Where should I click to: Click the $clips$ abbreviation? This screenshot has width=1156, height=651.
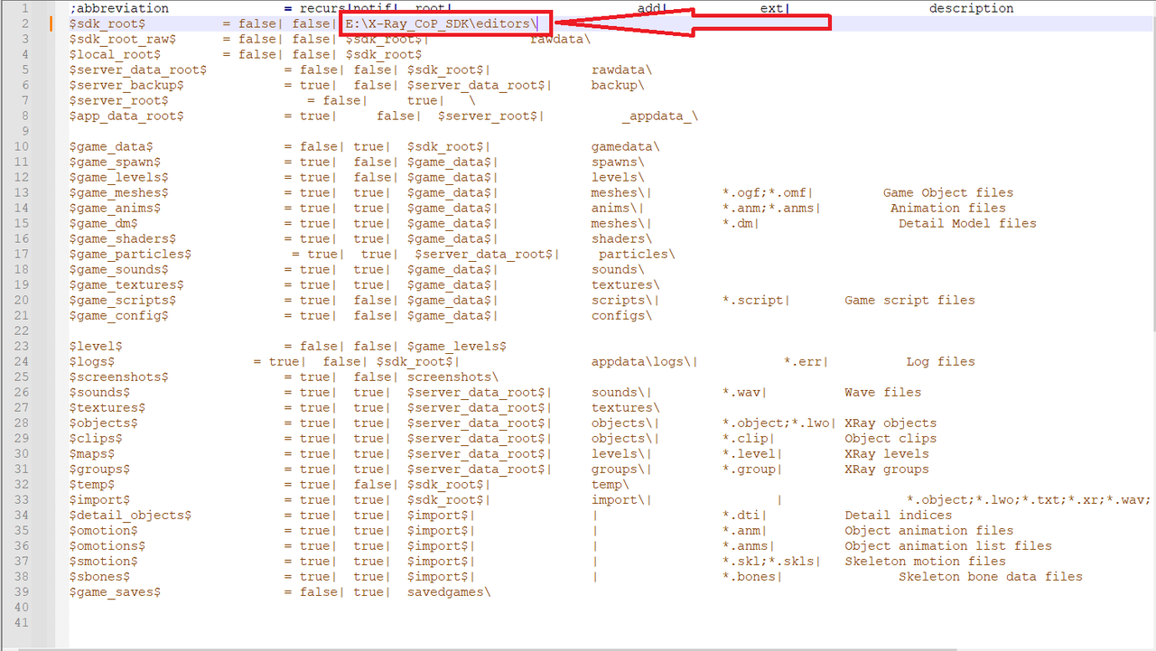[96, 438]
